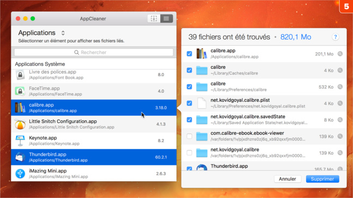Click the Little Snitch app icon

(20, 124)
